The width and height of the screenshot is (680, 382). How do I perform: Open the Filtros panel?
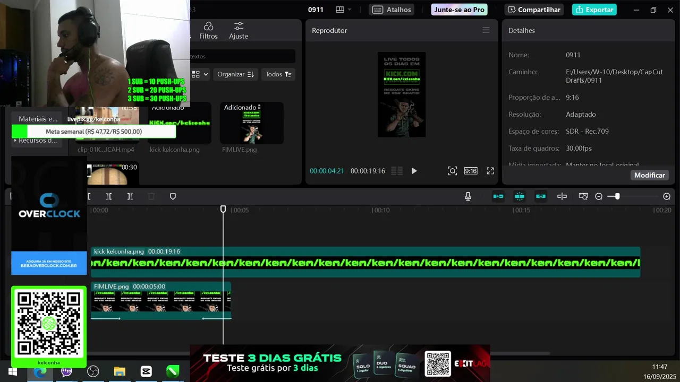208,31
